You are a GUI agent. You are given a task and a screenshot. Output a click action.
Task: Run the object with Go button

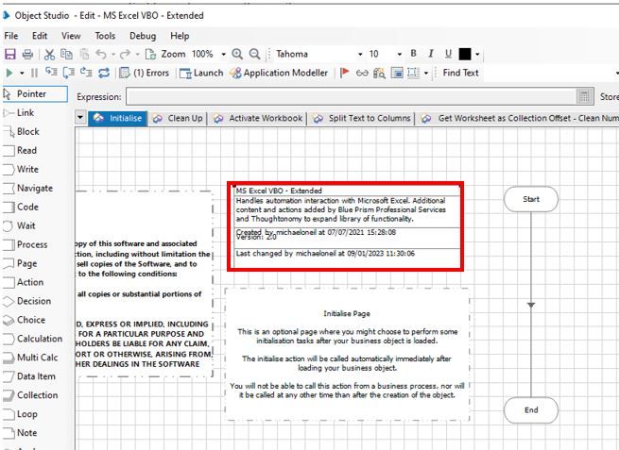coord(9,73)
